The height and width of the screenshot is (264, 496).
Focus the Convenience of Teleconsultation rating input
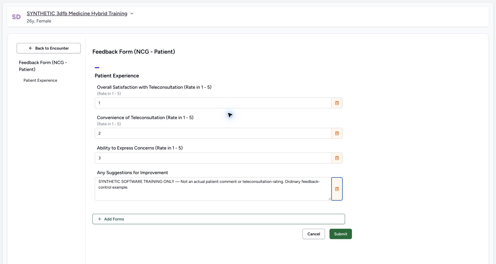pyautogui.click(x=213, y=133)
